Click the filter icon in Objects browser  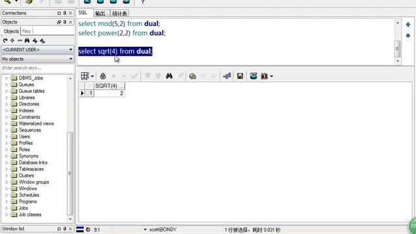pyautogui.click(x=34, y=40)
